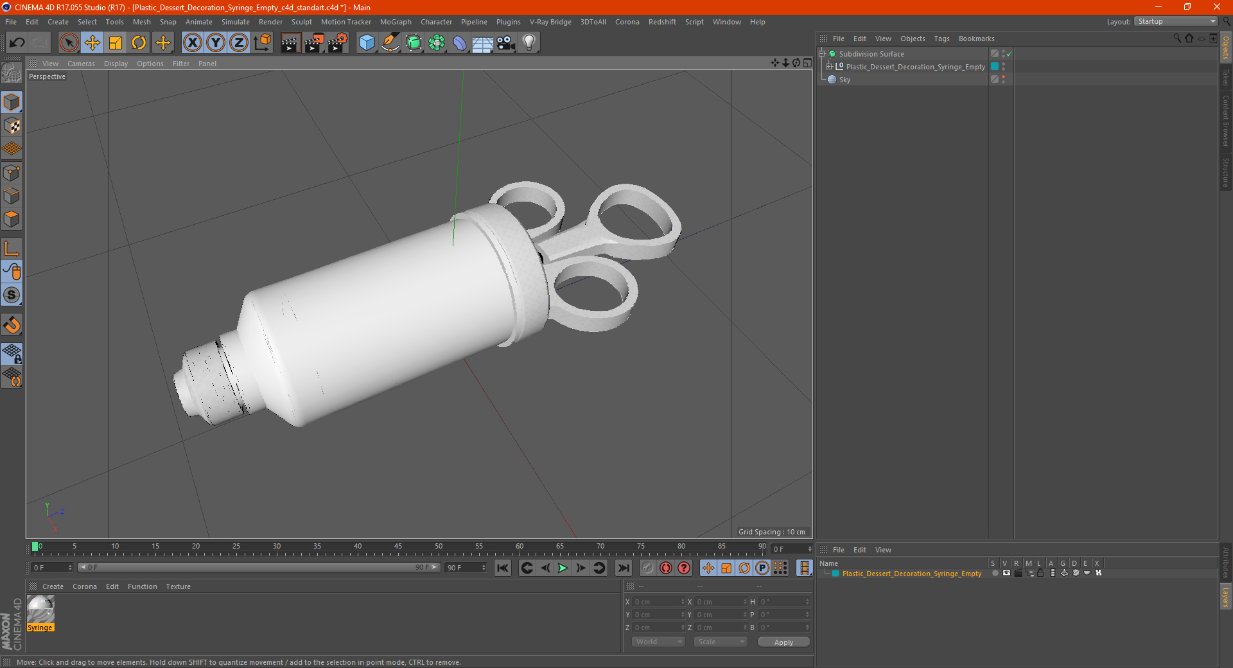Image resolution: width=1233 pixels, height=668 pixels.
Task: Click Render View clapperboard icon
Action: click(290, 43)
